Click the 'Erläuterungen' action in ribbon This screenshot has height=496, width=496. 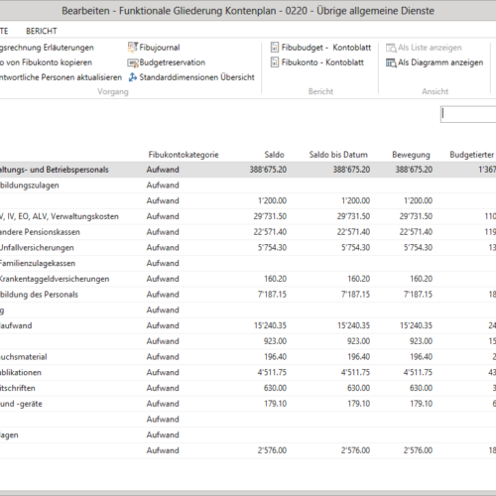click(x=47, y=48)
